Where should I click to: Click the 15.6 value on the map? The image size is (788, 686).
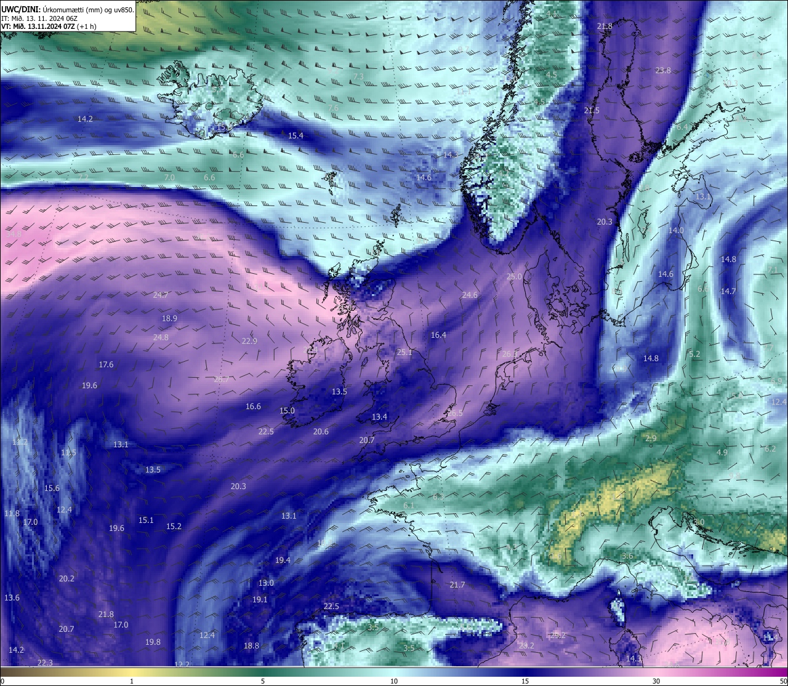pos(52,489)
